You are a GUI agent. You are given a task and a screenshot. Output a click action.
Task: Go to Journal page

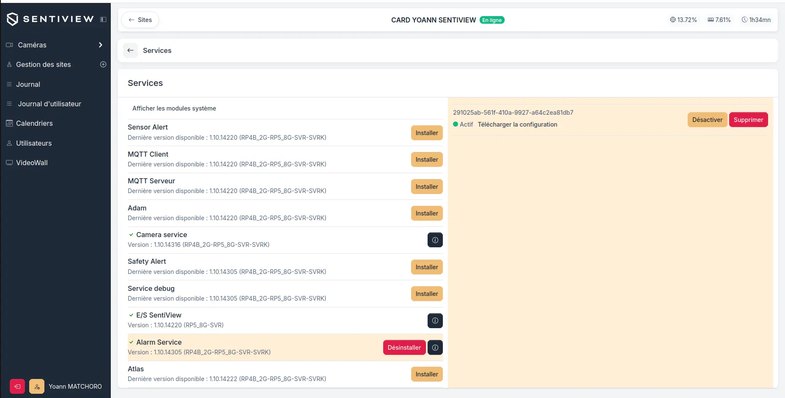point(28,84)
